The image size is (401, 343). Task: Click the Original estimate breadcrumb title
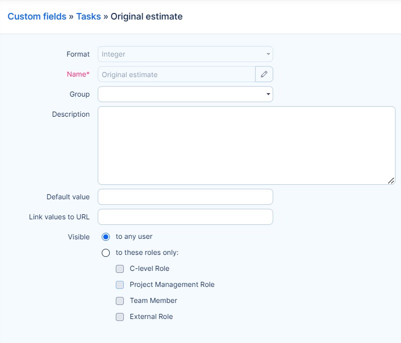click(x=146, y=17)
